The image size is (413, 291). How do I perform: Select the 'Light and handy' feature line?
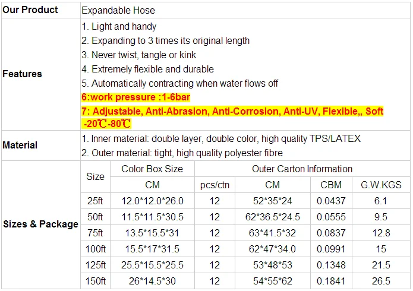(x=119, y=27)
